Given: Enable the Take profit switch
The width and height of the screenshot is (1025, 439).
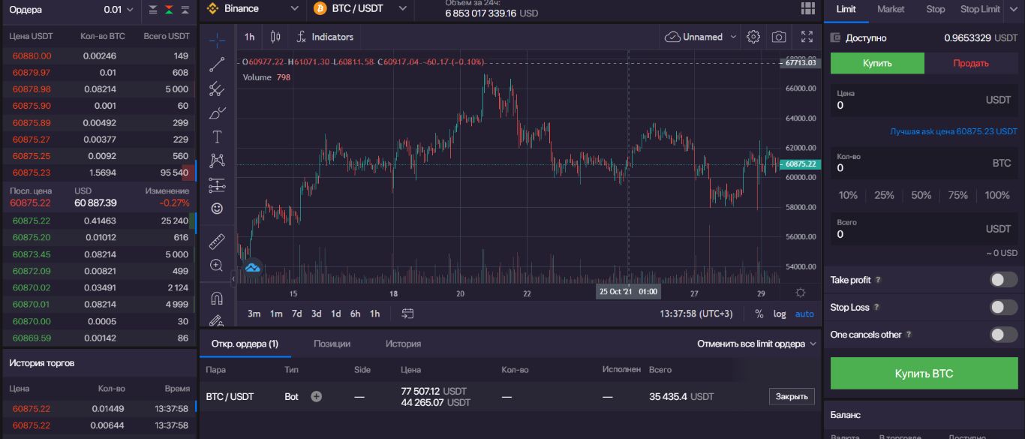Looking at the screenshot, I should (x=1003, y=280).
